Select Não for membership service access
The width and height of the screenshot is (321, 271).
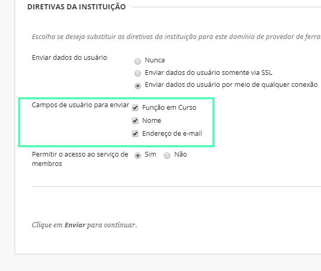coord(167,156)
